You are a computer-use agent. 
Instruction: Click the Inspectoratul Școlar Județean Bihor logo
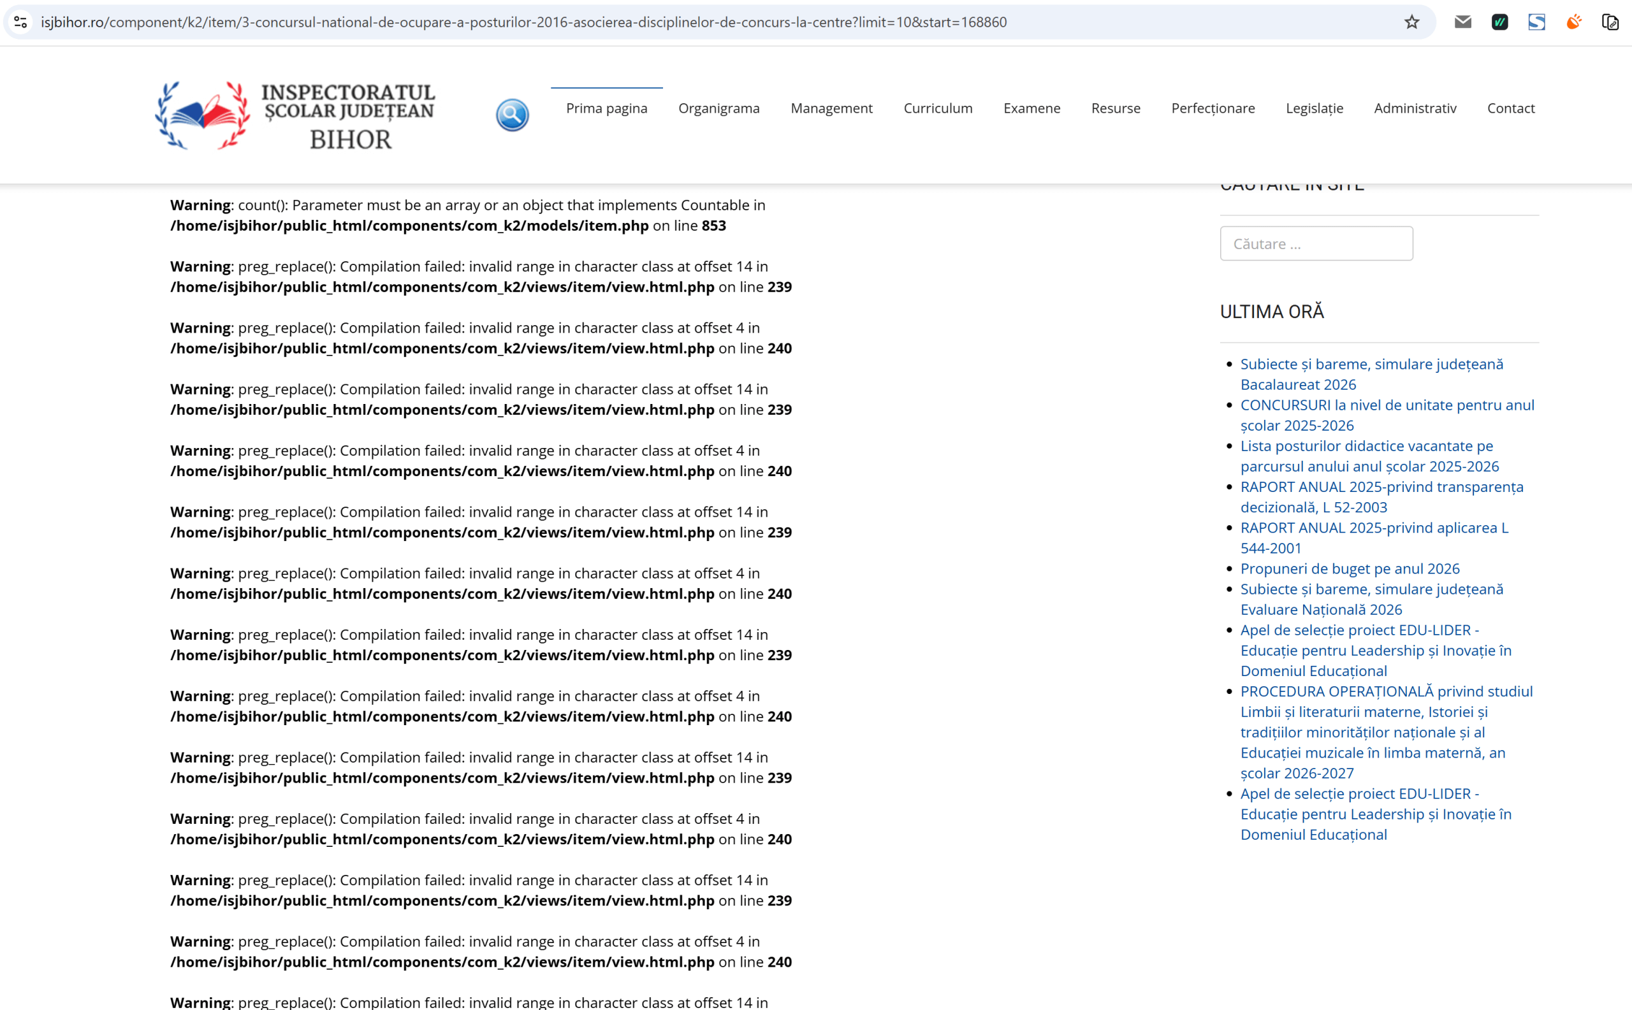(295, 115)
